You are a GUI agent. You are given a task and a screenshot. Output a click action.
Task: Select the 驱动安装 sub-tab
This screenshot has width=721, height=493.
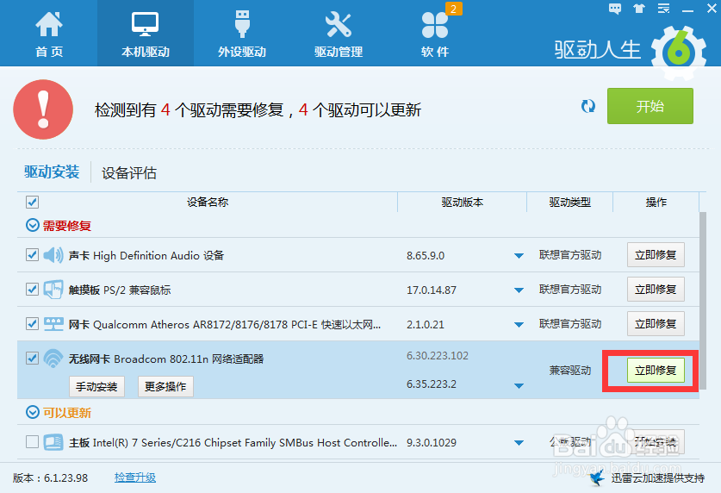point(52,172)
